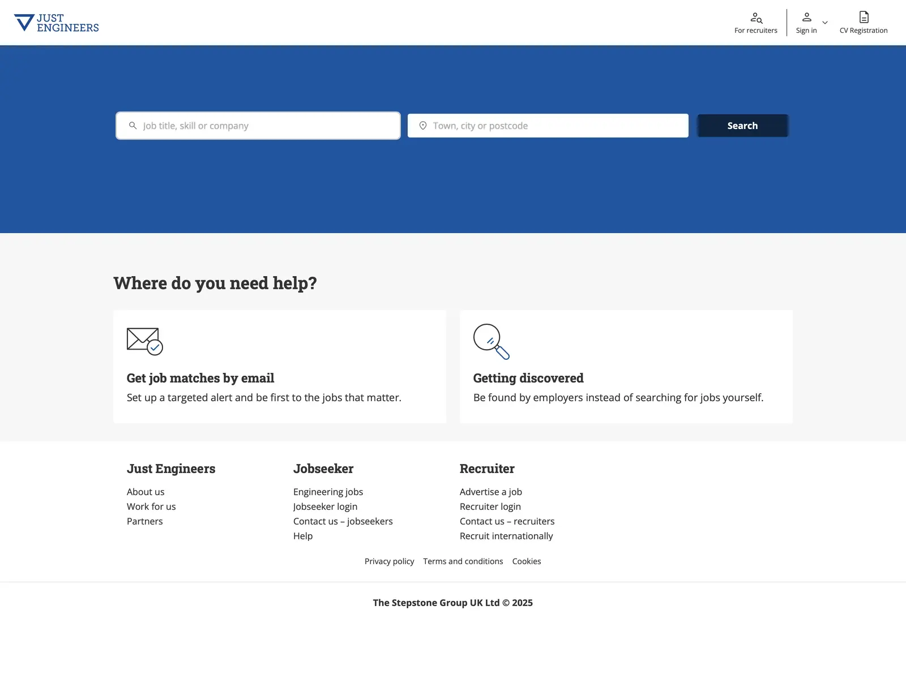
Task: Click the Just Engineers logo
Action: pos(56,23)
